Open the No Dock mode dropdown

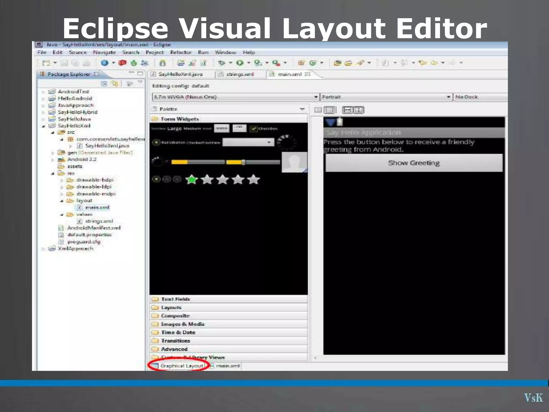click(x=480, y=97)
